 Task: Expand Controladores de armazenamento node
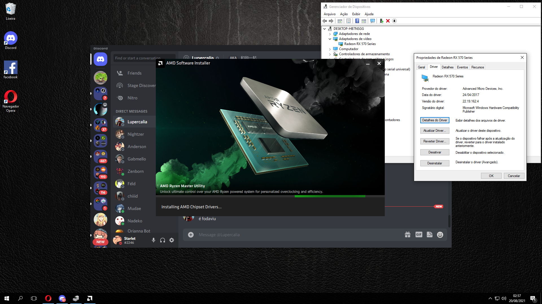tap(330, 54)
